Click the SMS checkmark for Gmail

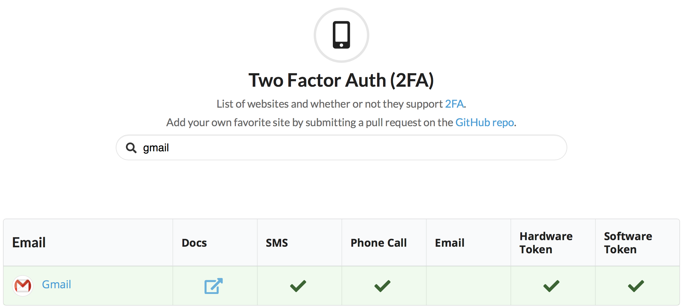[298, 286]
